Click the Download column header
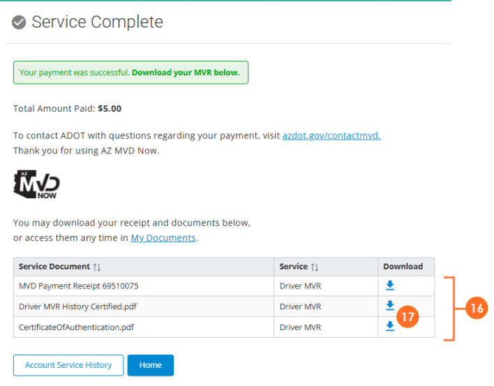Viewport: 494px width, 386px height. click(403, 267)
